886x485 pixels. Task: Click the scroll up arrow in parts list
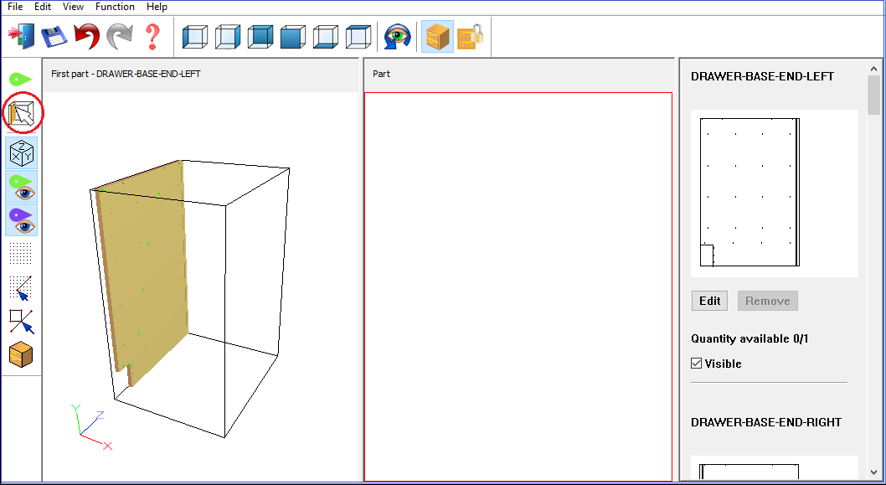(873, 69)
